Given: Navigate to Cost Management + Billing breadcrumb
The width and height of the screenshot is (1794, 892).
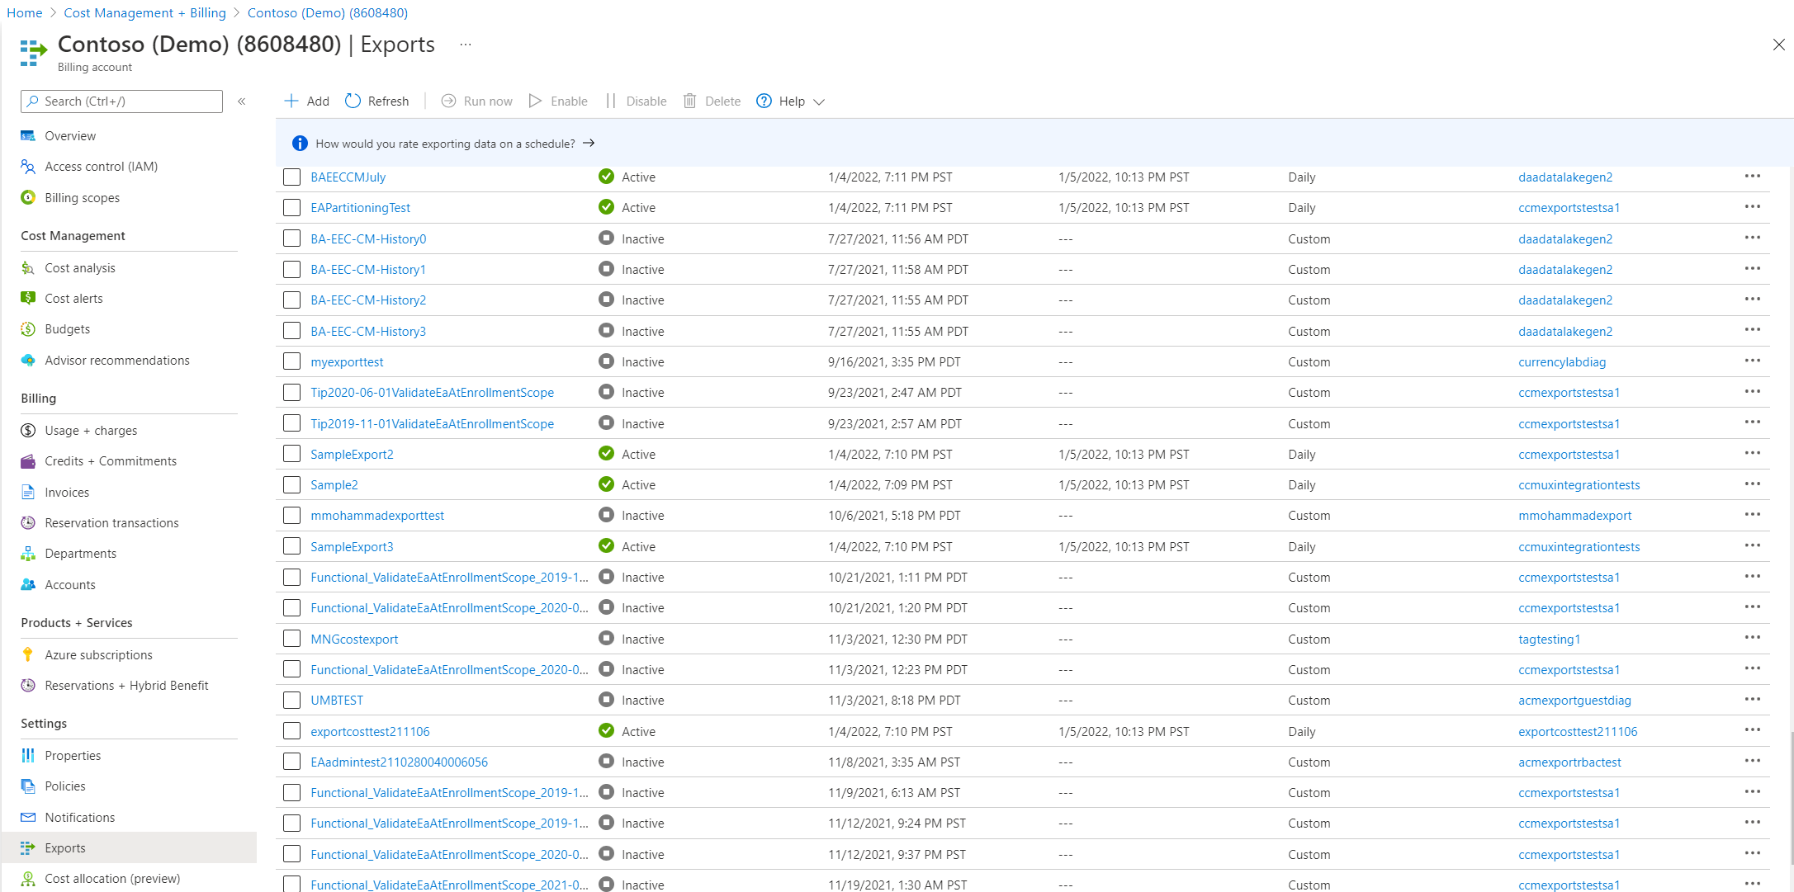Looking at the screenshot, I should point(144,12).
